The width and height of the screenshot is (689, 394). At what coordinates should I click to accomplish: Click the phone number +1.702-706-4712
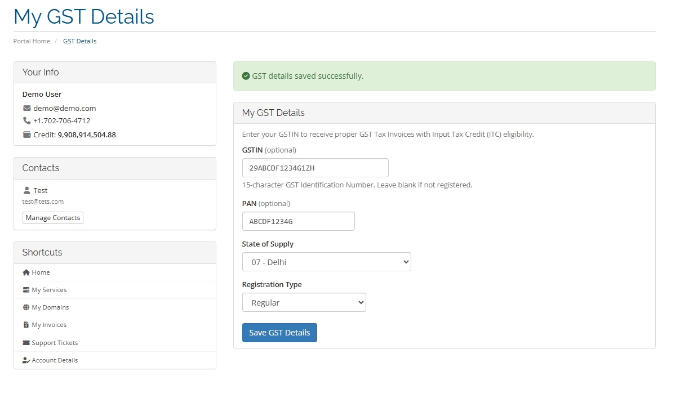61,120
